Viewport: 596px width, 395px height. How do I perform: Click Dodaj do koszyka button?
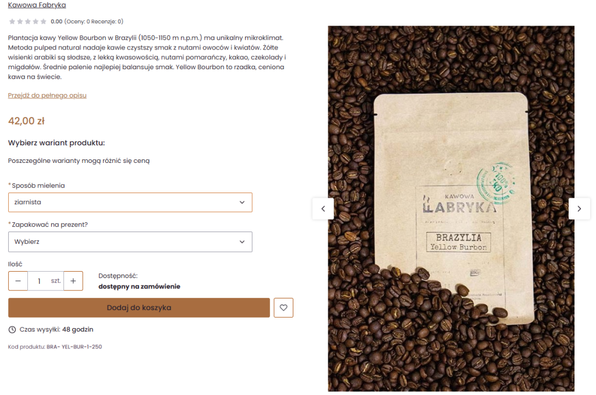139,308
